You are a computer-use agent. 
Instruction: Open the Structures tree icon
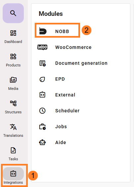point(13,103)
